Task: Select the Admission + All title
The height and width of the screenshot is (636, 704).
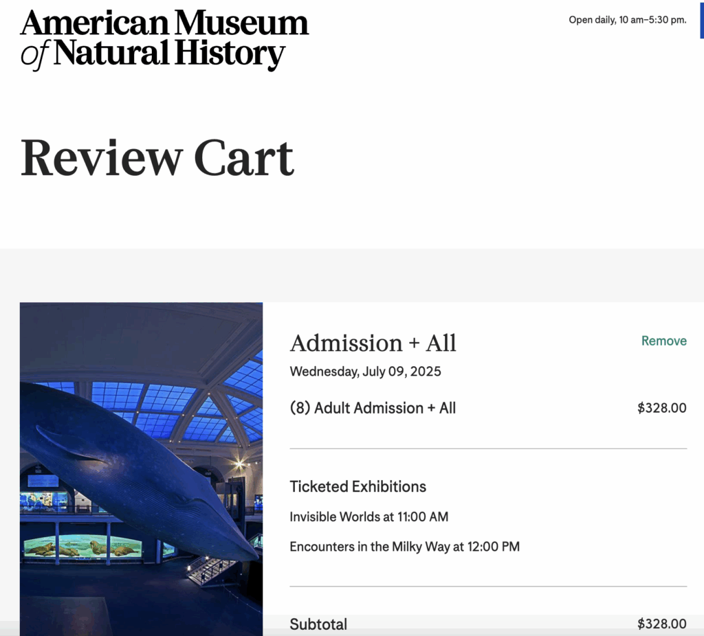Action: pyautogui.click(x=373, y=343)
